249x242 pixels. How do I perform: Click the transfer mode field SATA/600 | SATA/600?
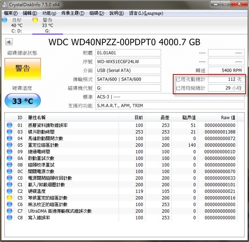128,79
